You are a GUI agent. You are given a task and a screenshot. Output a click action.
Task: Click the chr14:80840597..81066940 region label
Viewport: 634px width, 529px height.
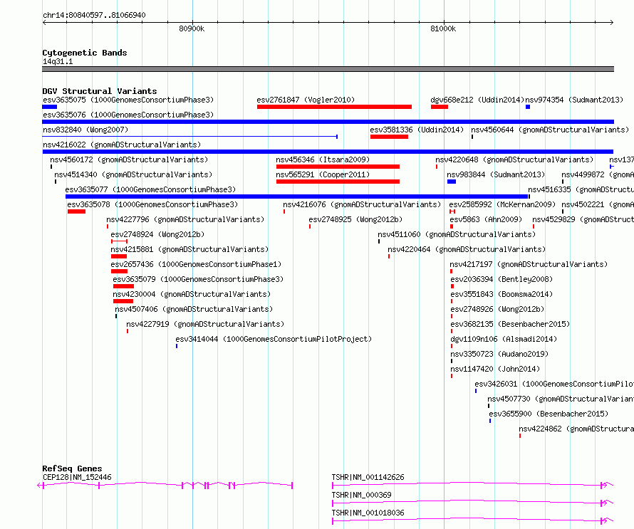(94, 16)
